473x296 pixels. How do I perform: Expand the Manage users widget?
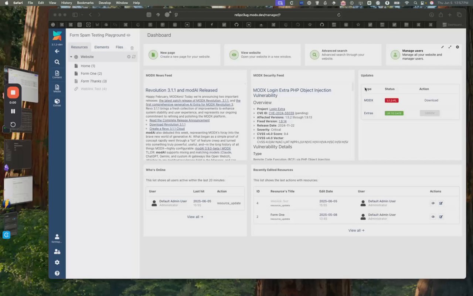coord(450,47)
